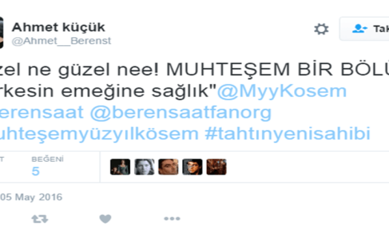
Task: Open fifth liker avatar thumbnail
Action: pyautogui.click(x=216, y=167)
